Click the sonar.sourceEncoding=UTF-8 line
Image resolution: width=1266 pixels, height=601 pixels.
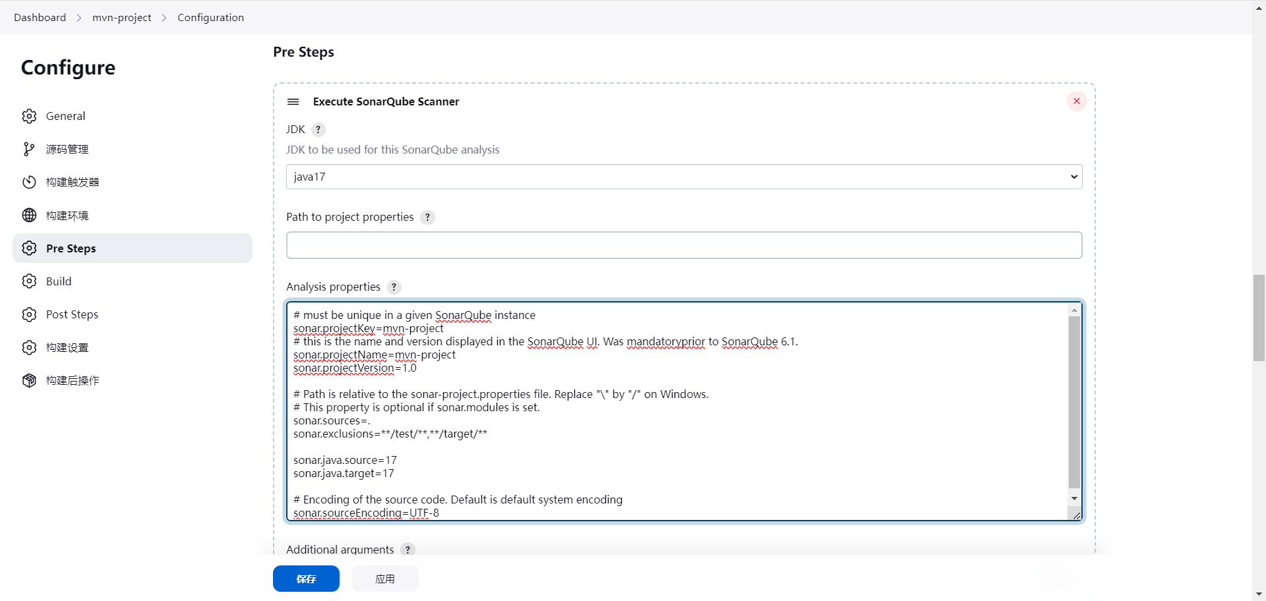pyautogui.click(x=366, y=513)
